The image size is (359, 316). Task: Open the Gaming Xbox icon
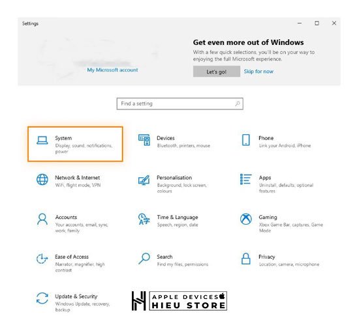[246, 219]
